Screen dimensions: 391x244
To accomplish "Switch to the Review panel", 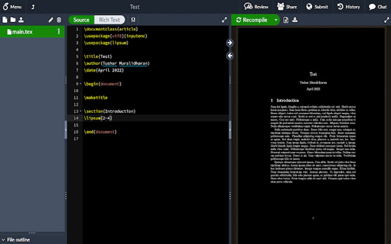I will pos(256,7).
